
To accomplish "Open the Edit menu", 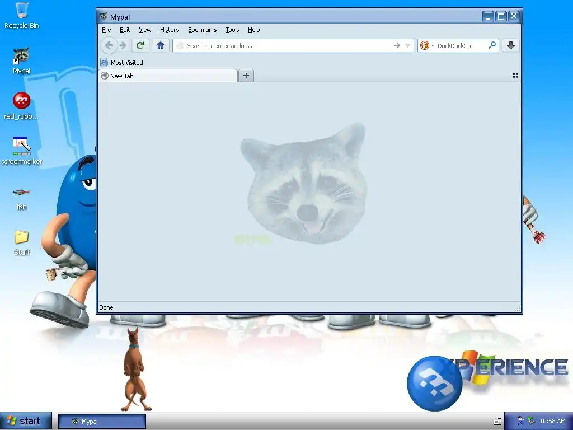I will pos(125,30).
